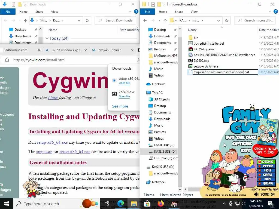Show hidden system tray icons
The image size is (279, 209).
coord(224,204)
